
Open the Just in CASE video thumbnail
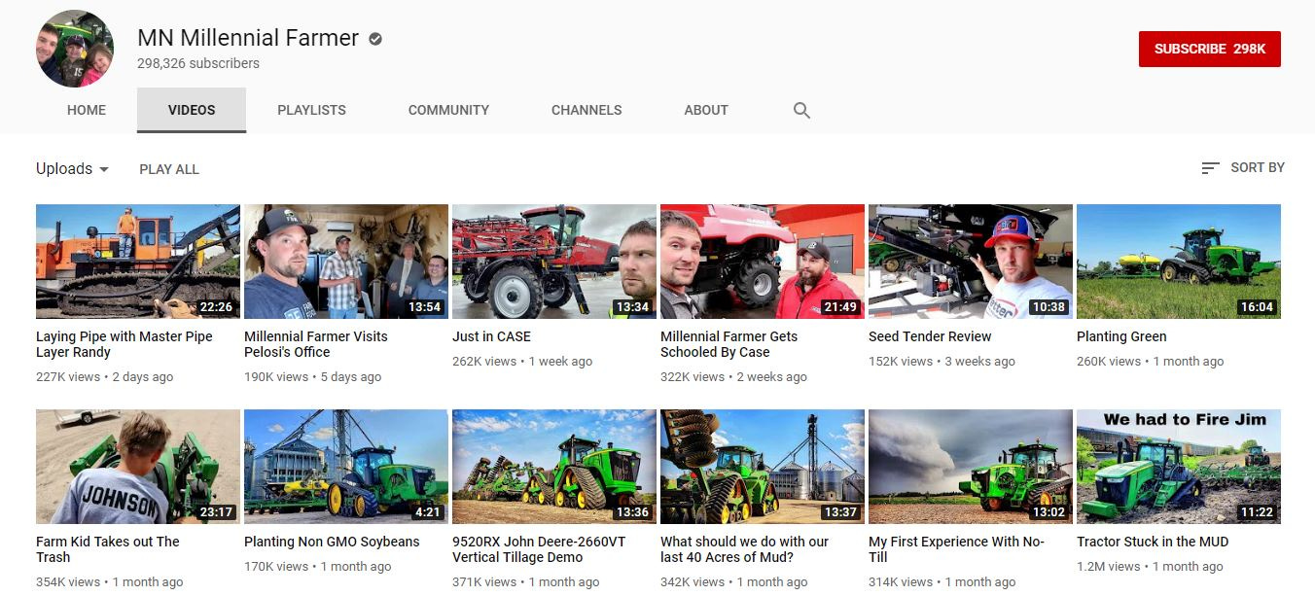[x=554, y=262]
